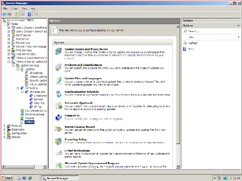Select Downstream Servers in the tree
242x181 pixels.
click(36, 110)
